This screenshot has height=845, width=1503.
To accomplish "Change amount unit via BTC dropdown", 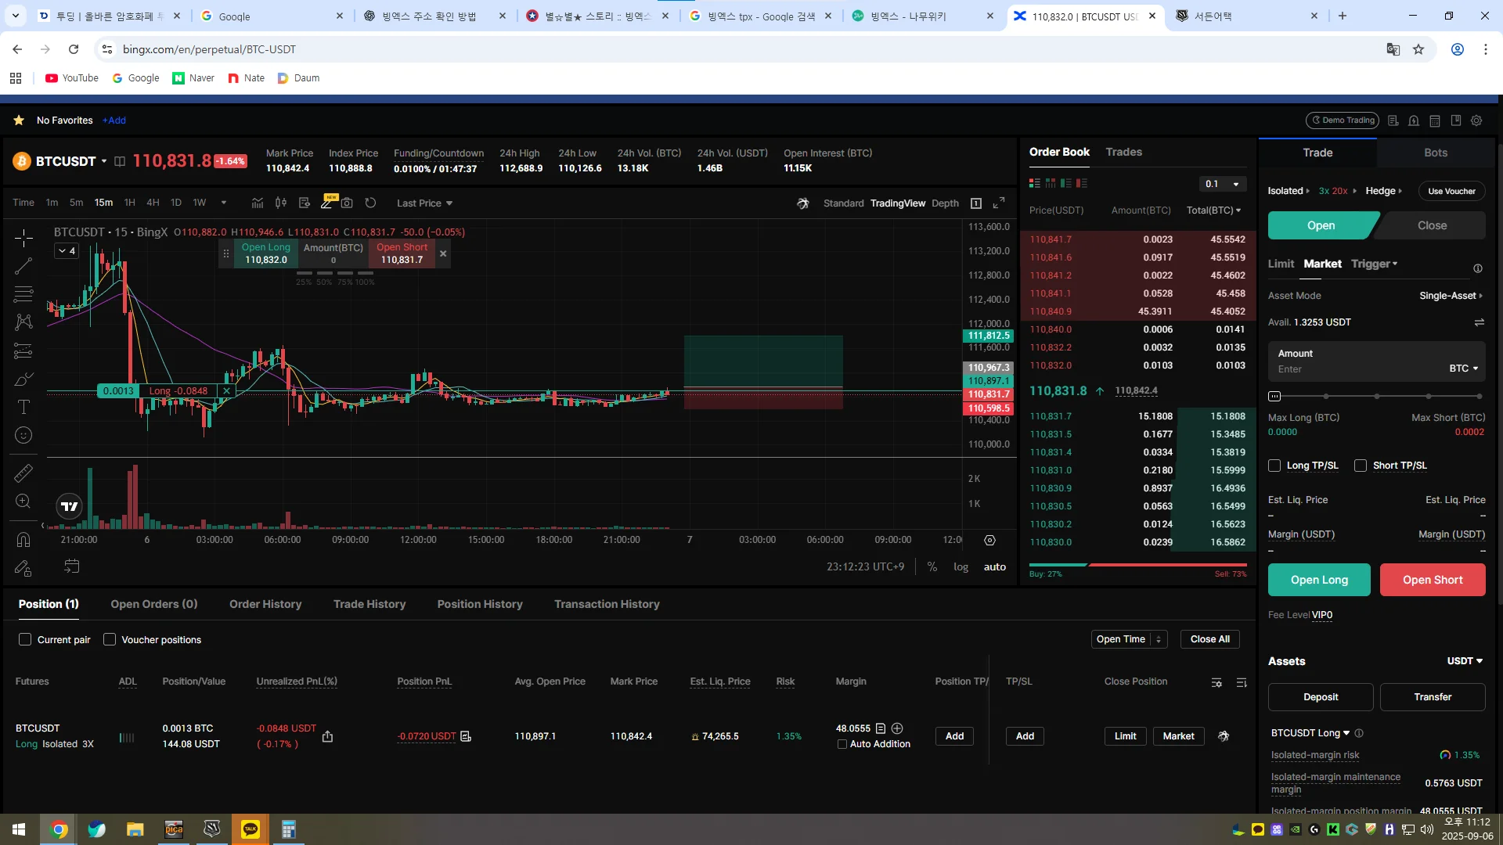I will point(1463,369).
